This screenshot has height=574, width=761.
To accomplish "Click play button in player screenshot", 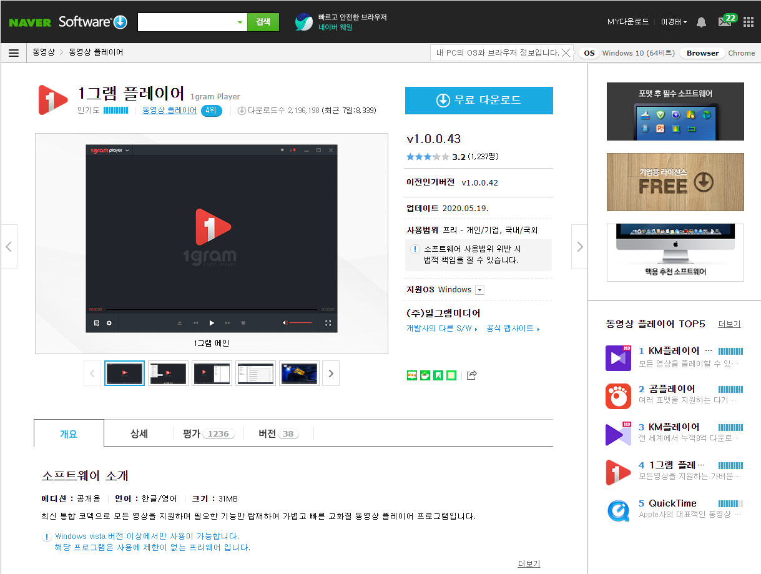I will 212,323.
